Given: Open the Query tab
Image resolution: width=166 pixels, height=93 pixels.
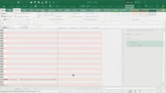Looking at the screenshot, I should 139,6.
